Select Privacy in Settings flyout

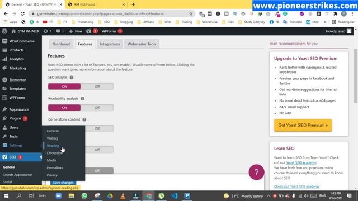[52, 175]
